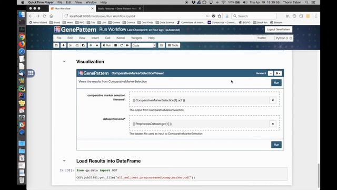Open the Stock Art bookmarks folder
The height and width of the screenshot is (190, 337).
click(x=260, y=22)
